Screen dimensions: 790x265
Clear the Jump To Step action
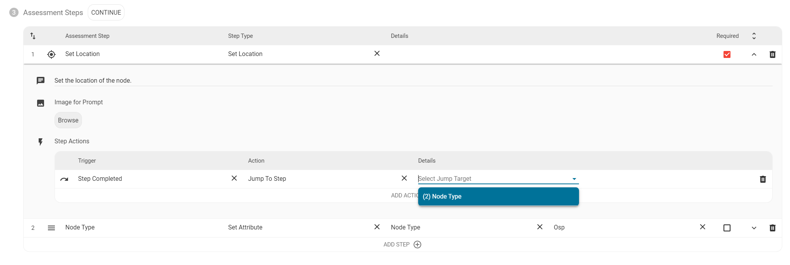point(404,178)
